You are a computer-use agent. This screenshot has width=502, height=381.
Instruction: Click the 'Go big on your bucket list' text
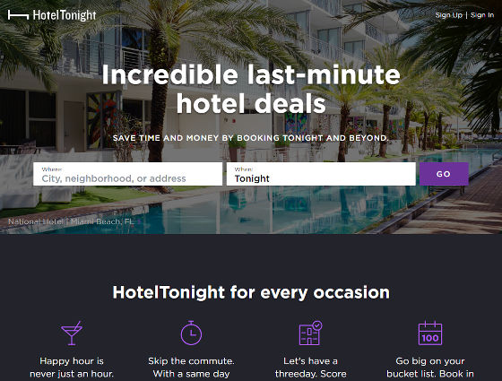click(430, 368)
